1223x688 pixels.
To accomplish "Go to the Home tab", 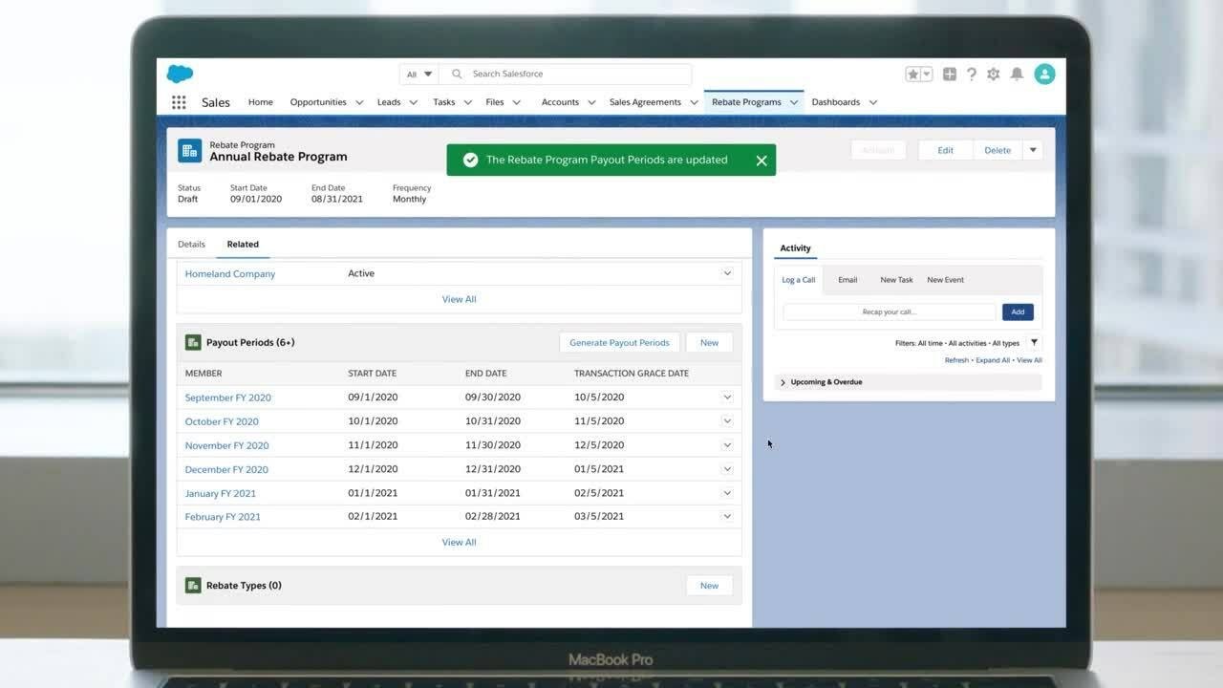I will tap(261, 102).
